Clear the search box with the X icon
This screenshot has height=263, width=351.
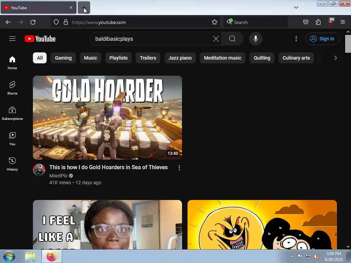pyautogui.click(x=216, y=39)
